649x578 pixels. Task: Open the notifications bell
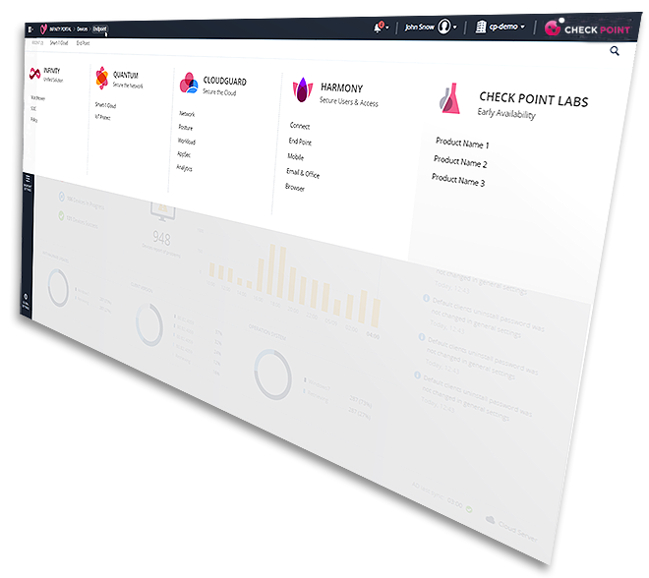click(378, 28)
